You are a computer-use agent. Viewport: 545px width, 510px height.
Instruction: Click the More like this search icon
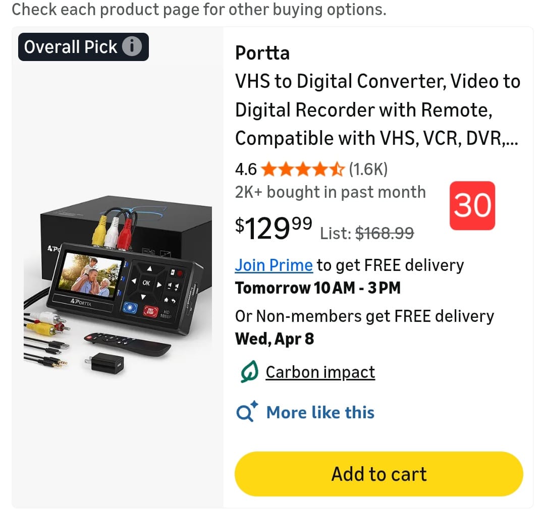(247, 411)
